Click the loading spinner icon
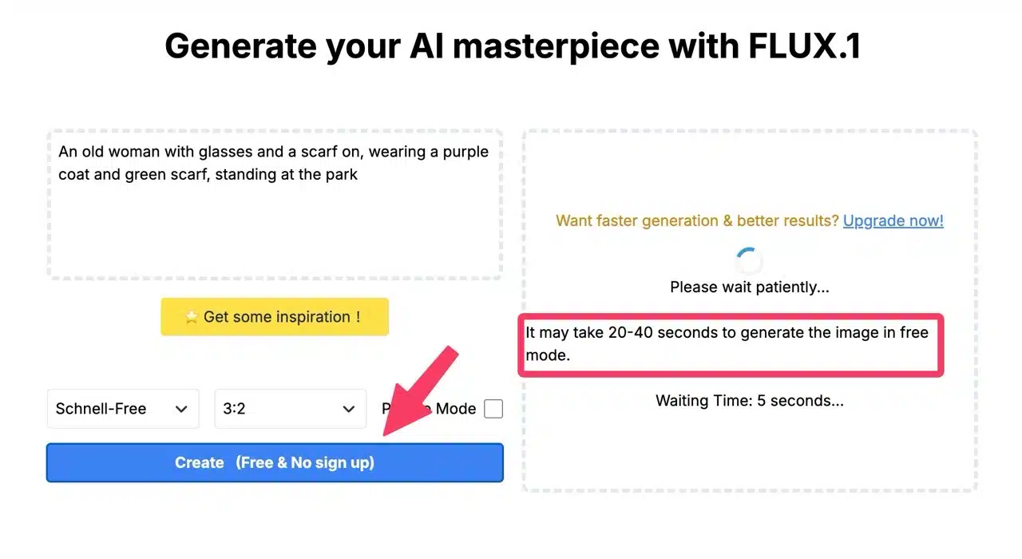1022x559 pixels. pyautogui.click(x=749, y=260)
